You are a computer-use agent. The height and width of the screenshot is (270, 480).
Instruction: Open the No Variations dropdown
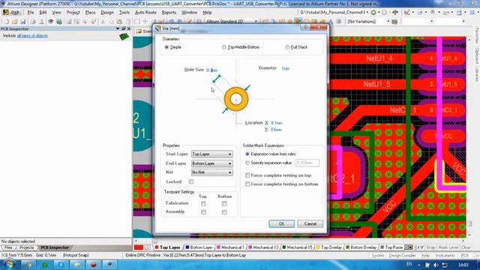point(388,22)
